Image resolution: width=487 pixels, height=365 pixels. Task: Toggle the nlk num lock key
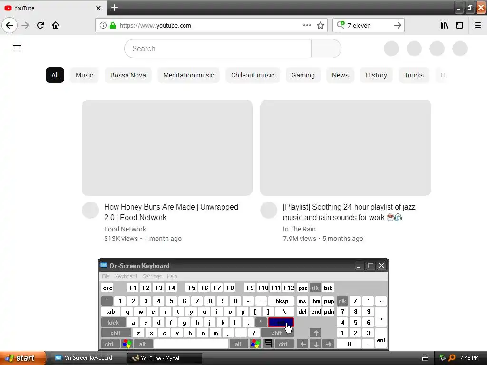pos(342,301)
